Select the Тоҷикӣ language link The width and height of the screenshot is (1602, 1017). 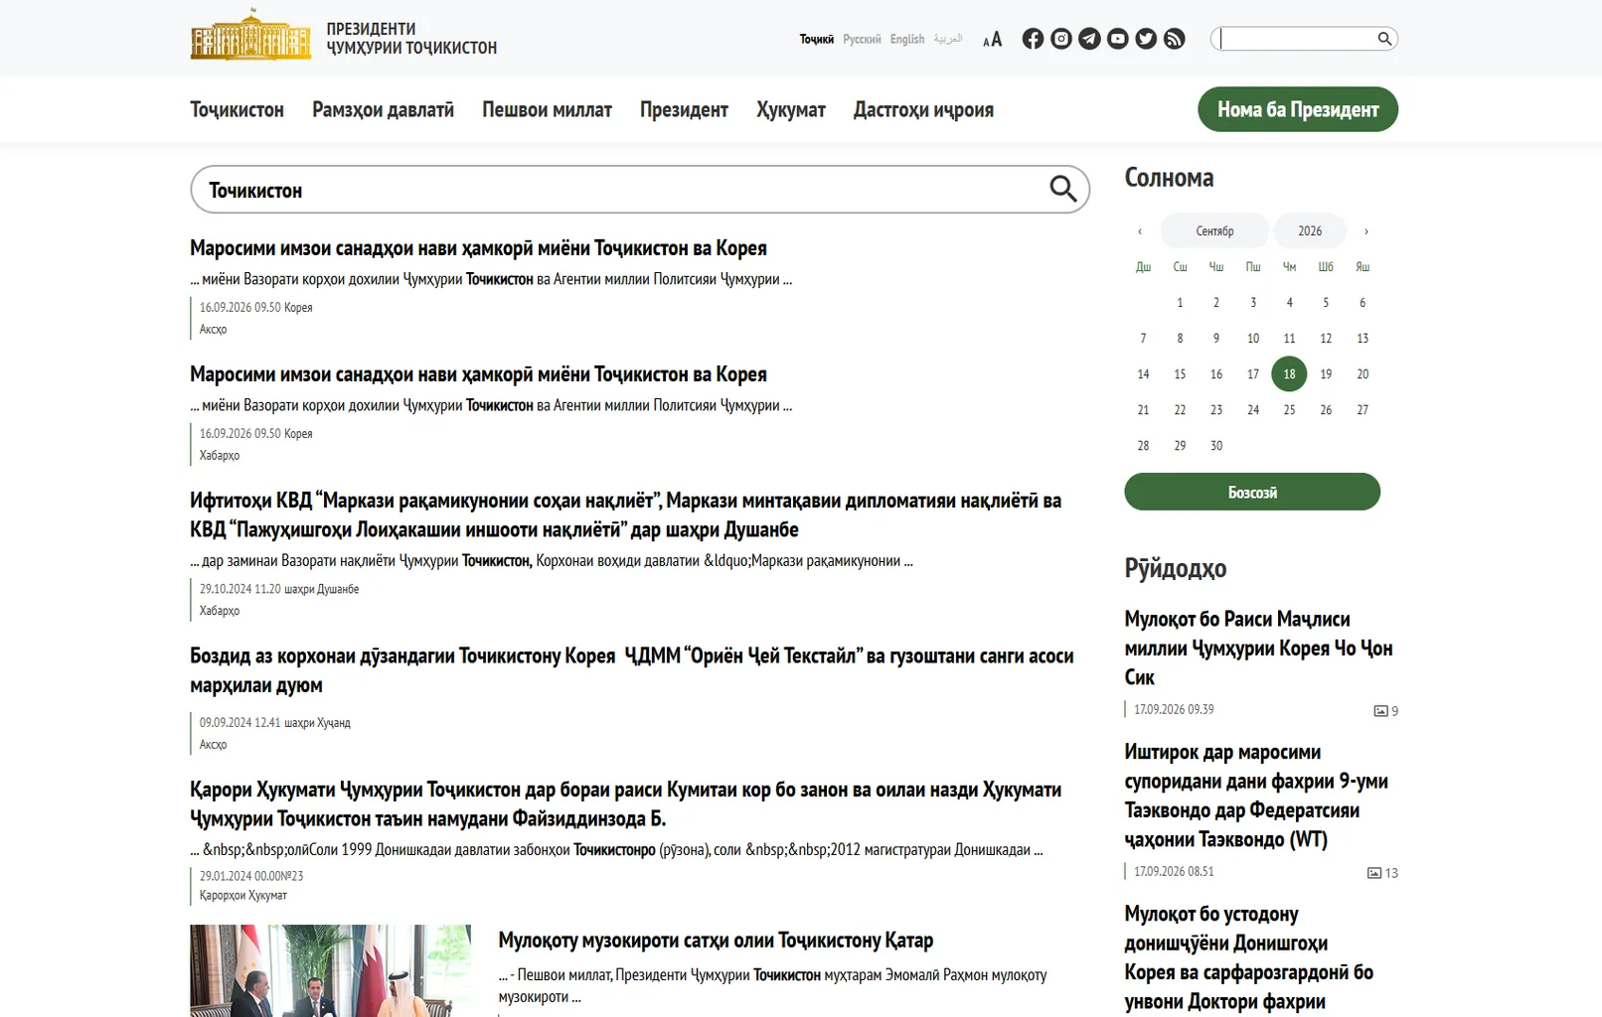tap(817, 39)
